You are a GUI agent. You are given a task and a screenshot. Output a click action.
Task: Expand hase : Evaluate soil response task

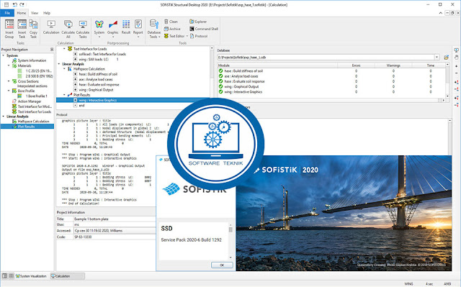(75, 84)
